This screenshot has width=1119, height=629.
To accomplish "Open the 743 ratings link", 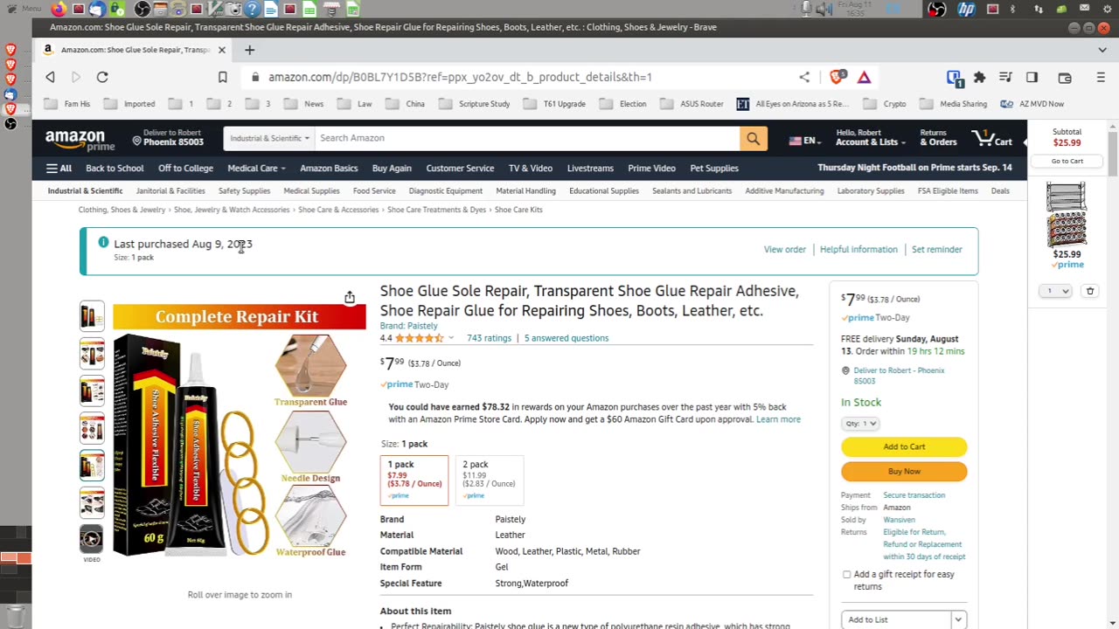I will point(489,338).
